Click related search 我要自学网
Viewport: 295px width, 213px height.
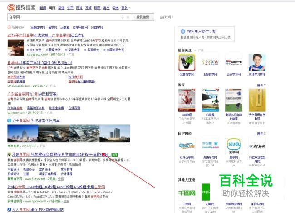(x=38, y=27)
